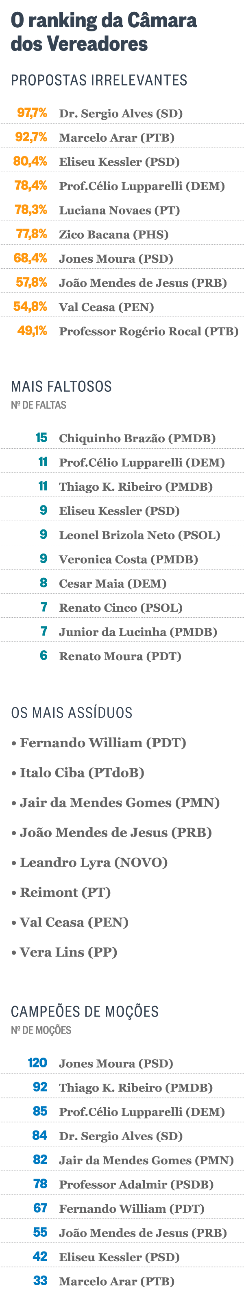244x1304 pixels.
Task: Select Cesar Maia (DEM) entry
Action: click(113, 584)
